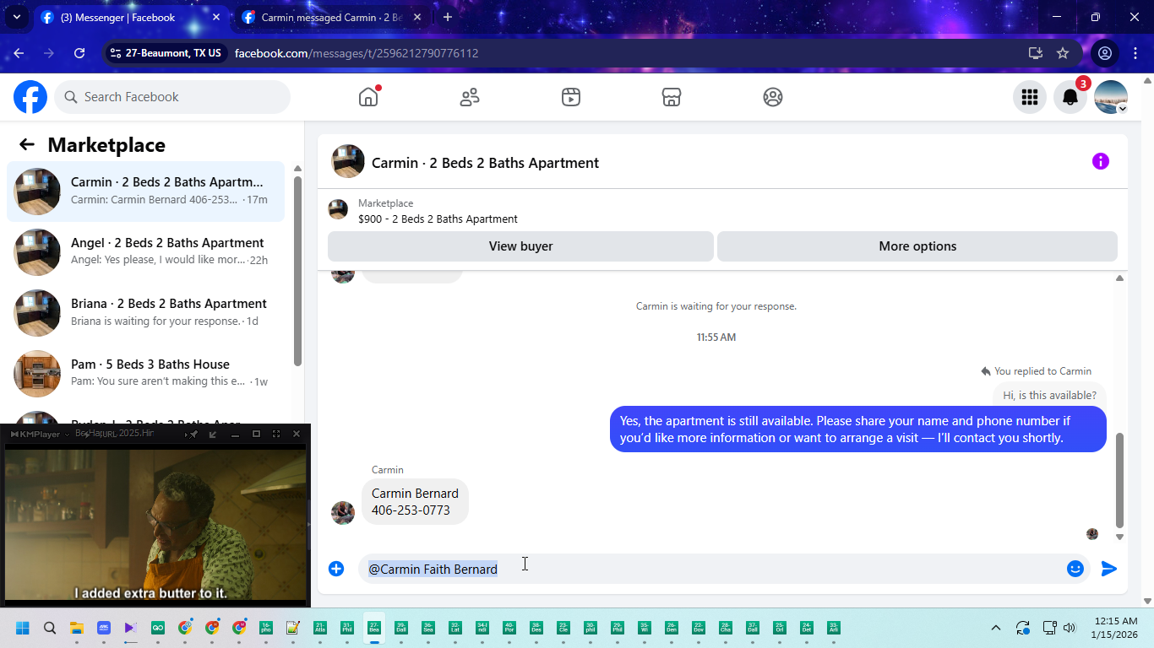Viewport: 1154px width, 648px height.
Task: Click the KMPlayer video frame
Action: 155,525
